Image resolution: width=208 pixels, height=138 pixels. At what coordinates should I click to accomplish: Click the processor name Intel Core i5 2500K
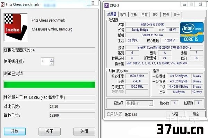pos(152,24)
